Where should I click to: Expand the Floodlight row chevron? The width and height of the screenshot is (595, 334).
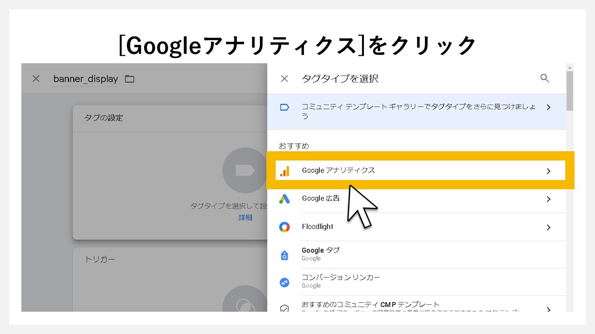point(549,227)
